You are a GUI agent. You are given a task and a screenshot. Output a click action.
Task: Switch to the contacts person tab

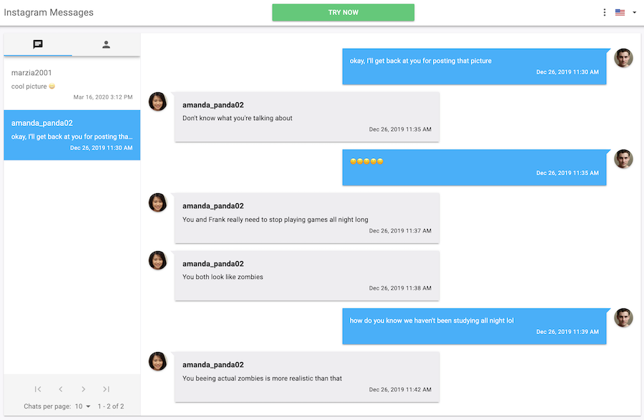(x=106, y=44)
